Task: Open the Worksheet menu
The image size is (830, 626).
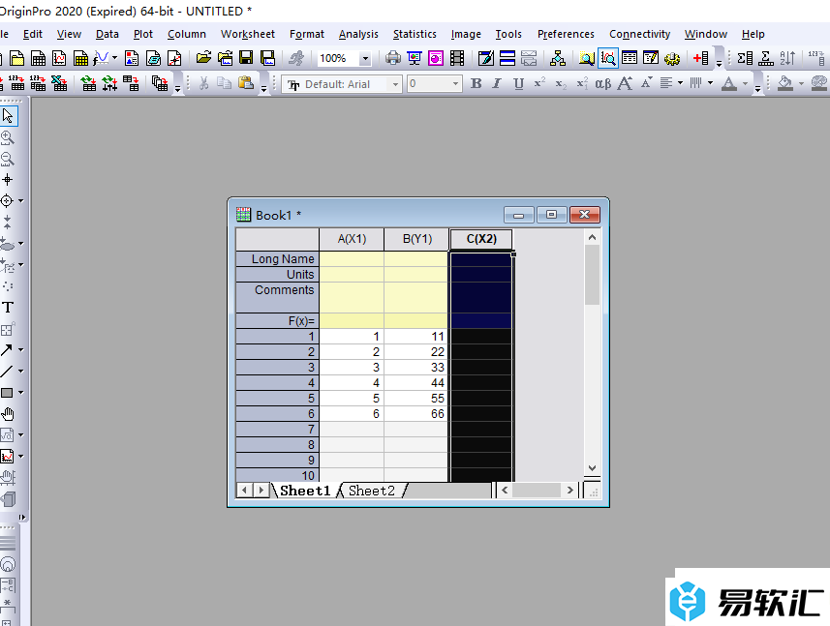Action: pos(247,34)
